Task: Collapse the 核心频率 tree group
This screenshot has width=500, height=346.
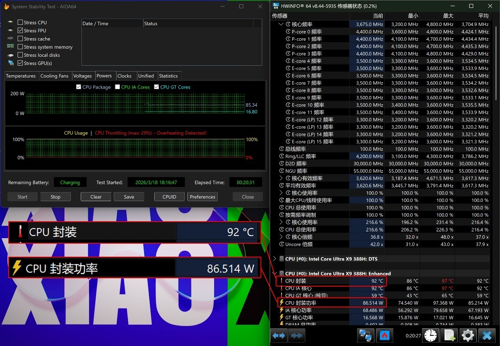Action: point(281,24)
